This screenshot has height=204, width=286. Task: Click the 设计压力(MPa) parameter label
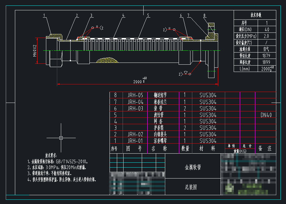(246, 36)
